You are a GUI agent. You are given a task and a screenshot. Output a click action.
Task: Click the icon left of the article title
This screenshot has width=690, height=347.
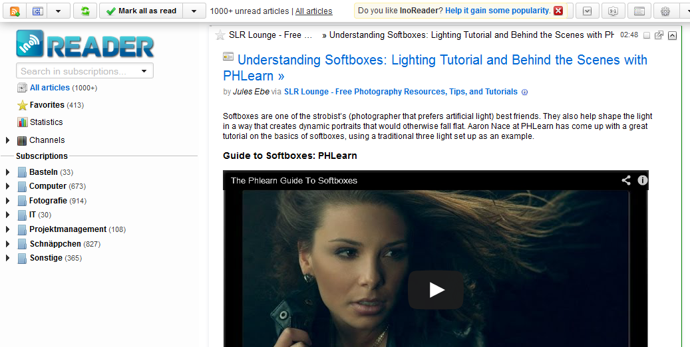(x=228, y=56)
